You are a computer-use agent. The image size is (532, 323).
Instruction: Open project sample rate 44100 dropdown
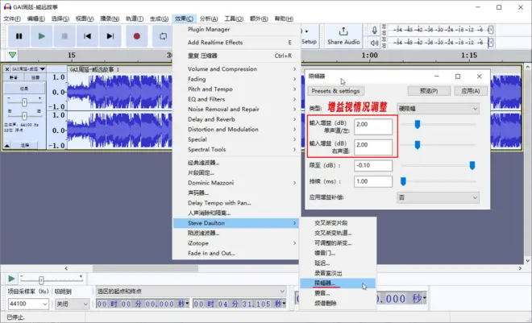(28, 304)
